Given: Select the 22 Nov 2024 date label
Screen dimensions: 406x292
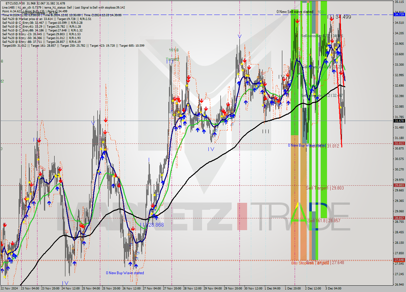Looking at the screenshot, I should (x=10, y=289).
